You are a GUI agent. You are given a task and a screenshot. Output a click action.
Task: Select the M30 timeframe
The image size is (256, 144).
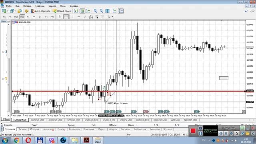click(x=22, y=17)
